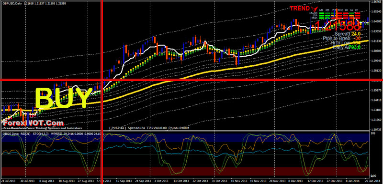Open the ForexWOT.Com logo link

[33, 123]
